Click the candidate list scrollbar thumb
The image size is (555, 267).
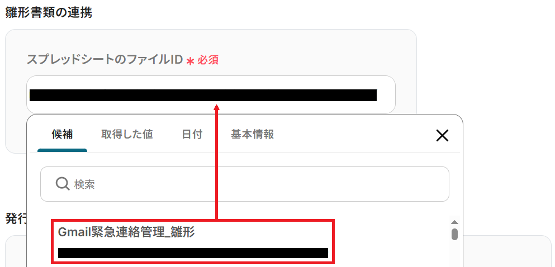[x=454, y=234]
